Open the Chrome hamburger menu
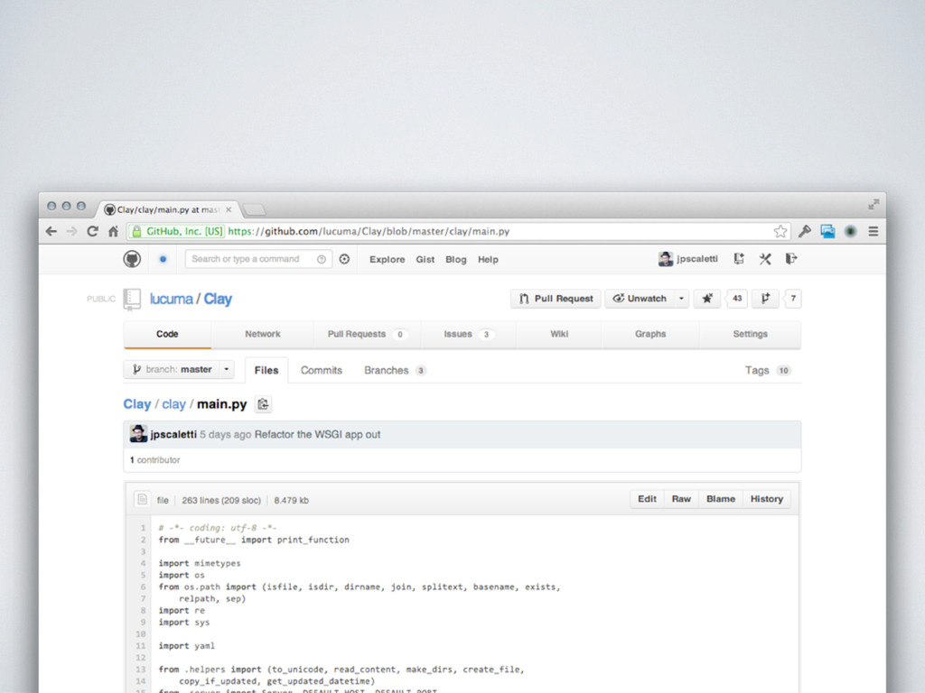The height and width of the screenshot is (693, 925). coord(874,232)
